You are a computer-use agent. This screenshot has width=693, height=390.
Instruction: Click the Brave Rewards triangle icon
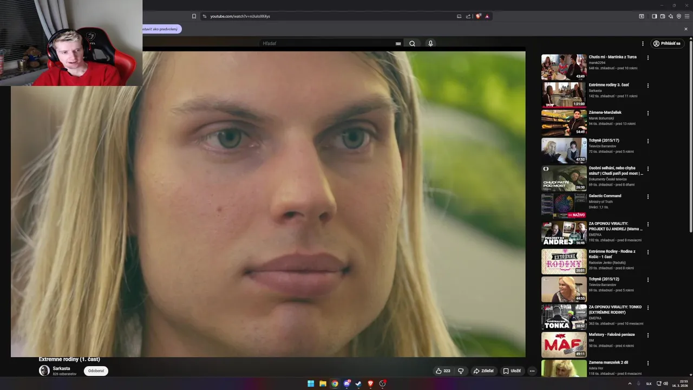pos(487,16)
